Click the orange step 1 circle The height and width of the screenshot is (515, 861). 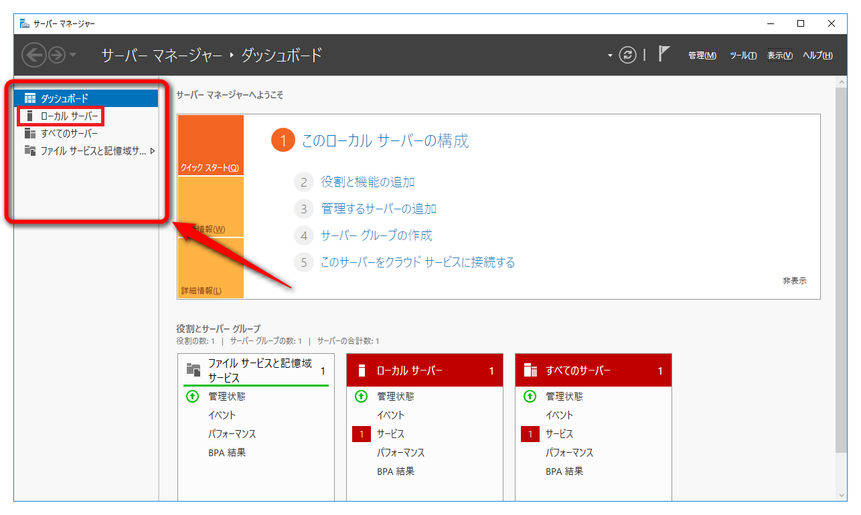point(283,140)
